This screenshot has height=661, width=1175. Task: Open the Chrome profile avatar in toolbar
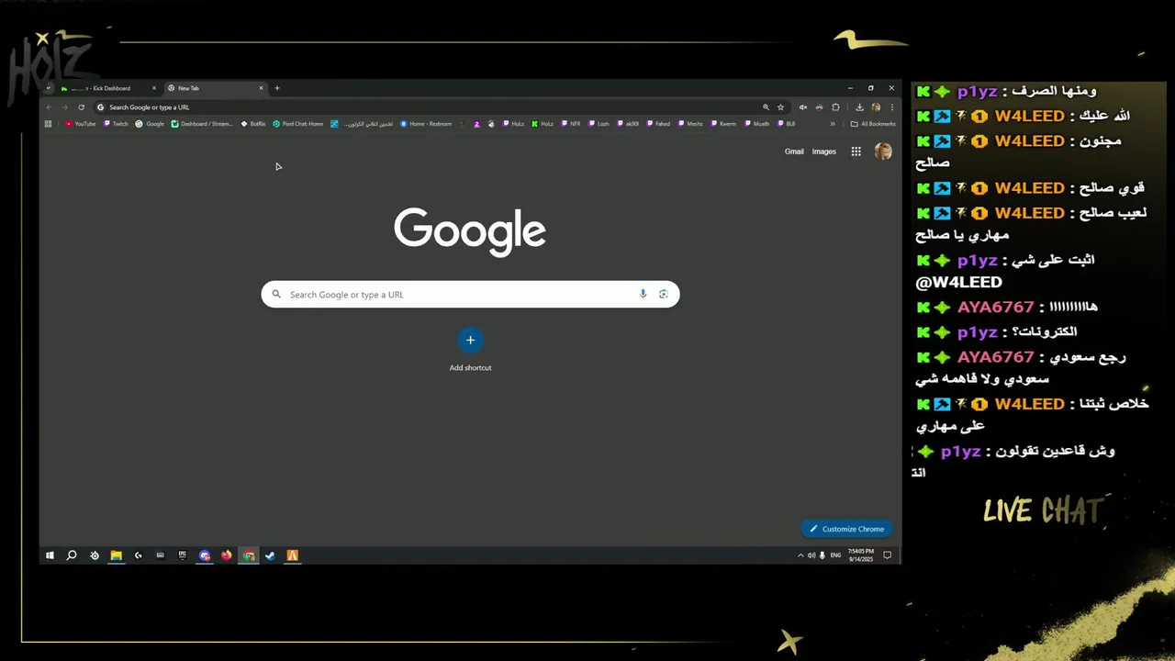click(x=876, y=107)
